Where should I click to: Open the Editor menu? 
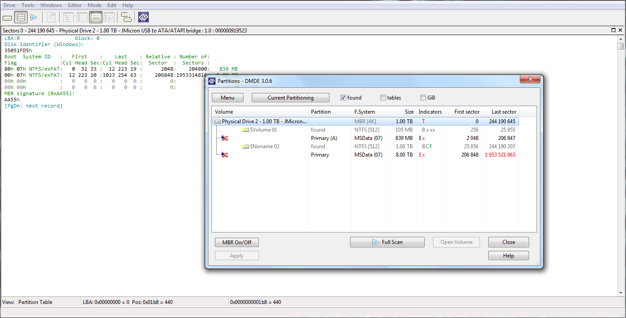pyautogui.click(x=75, y=5)
